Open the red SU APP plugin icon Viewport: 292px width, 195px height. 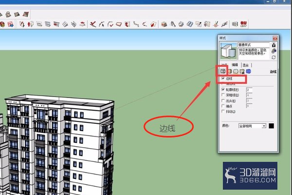click(x=244, y=24)
